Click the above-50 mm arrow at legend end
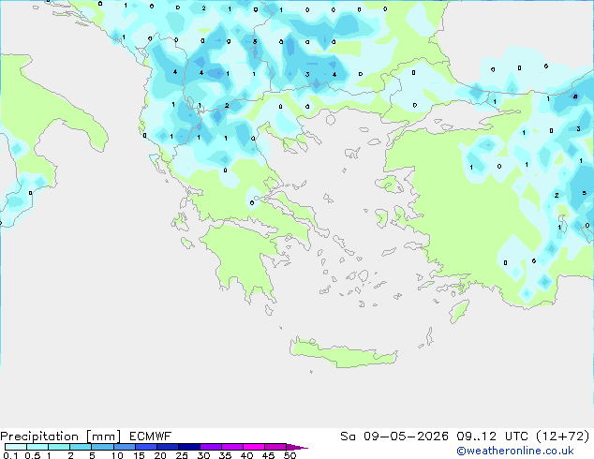 pos(297,447)
